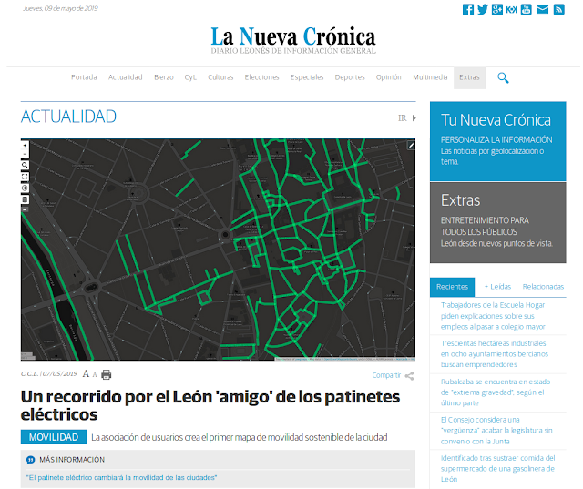Click the Compartir link text
583x489 pixels.
386,376
